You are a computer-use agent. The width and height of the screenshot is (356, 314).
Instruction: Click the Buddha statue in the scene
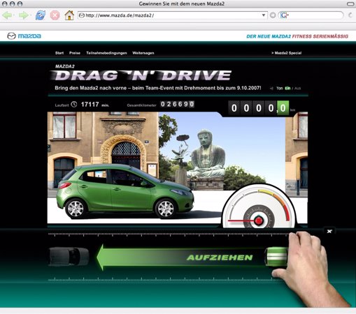[206, 154]
